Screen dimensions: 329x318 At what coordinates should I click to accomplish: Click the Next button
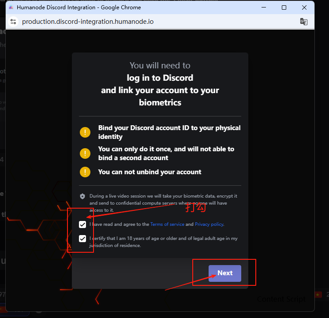225,273
